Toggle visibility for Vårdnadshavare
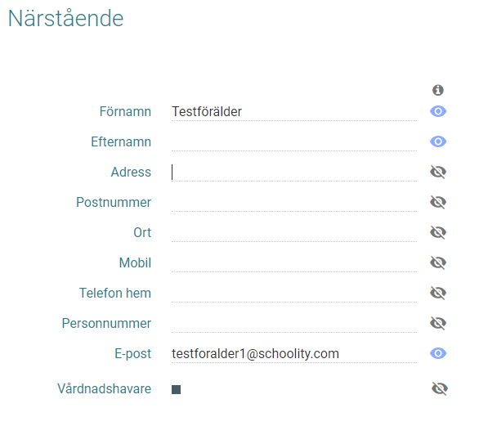Screen dimensions: 488x426 tap(440, 388)
